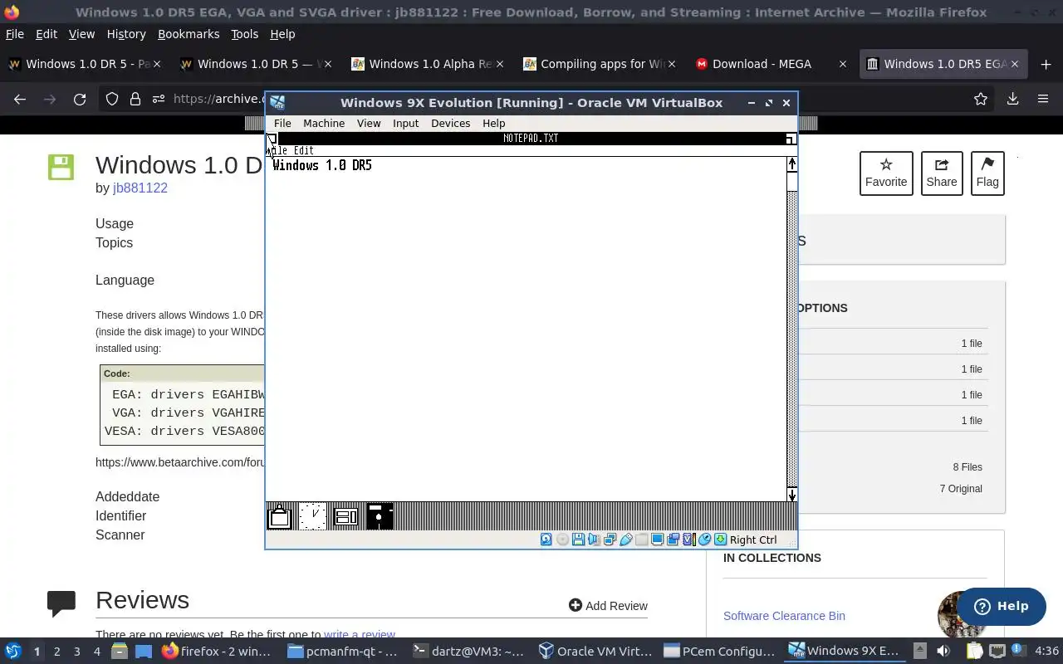Click the 'Windows 1.0 DR5' text in Notepad
Viewport: 1063px width, 664px height.
pyautogui.click(x=322, y=165)
